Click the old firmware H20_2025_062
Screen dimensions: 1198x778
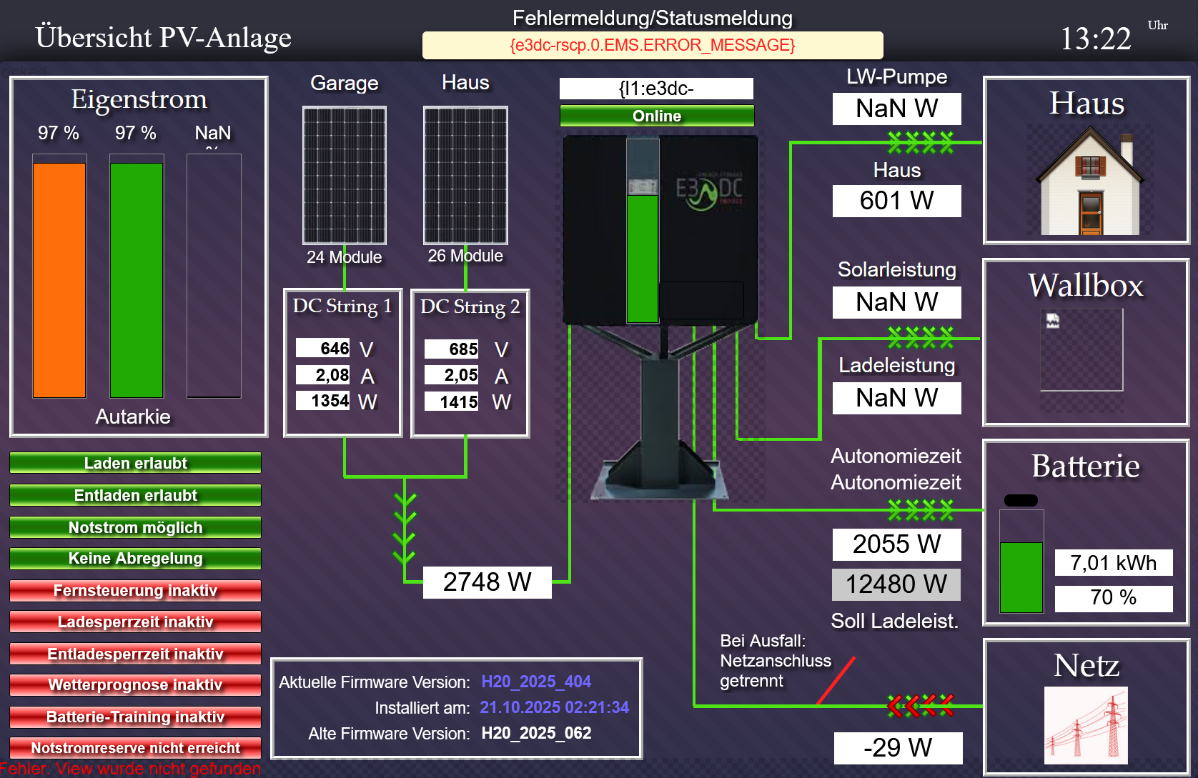click(x=536, y=733)
